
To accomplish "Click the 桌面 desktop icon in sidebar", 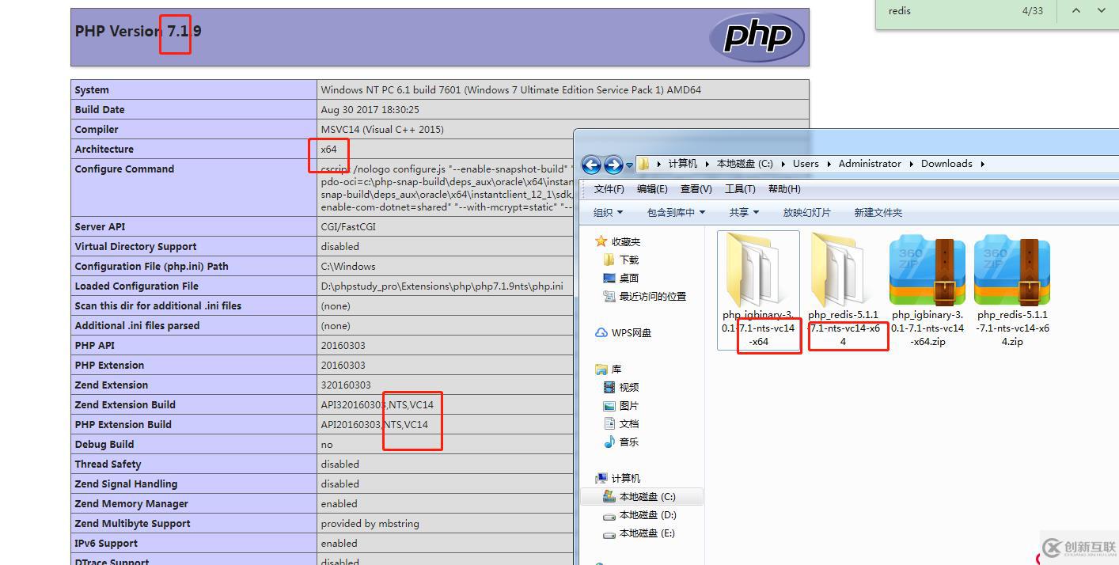I will [x=609, y=278].
